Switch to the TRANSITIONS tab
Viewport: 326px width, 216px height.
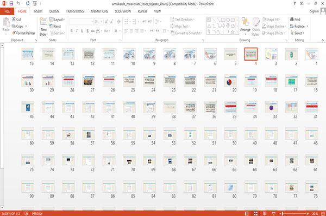75,11
